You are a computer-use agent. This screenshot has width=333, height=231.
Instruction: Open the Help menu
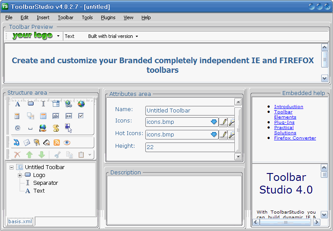tap(146, 17)
